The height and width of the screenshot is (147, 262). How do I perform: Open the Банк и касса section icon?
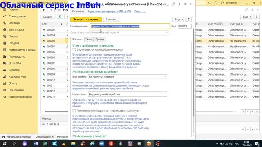5,29
